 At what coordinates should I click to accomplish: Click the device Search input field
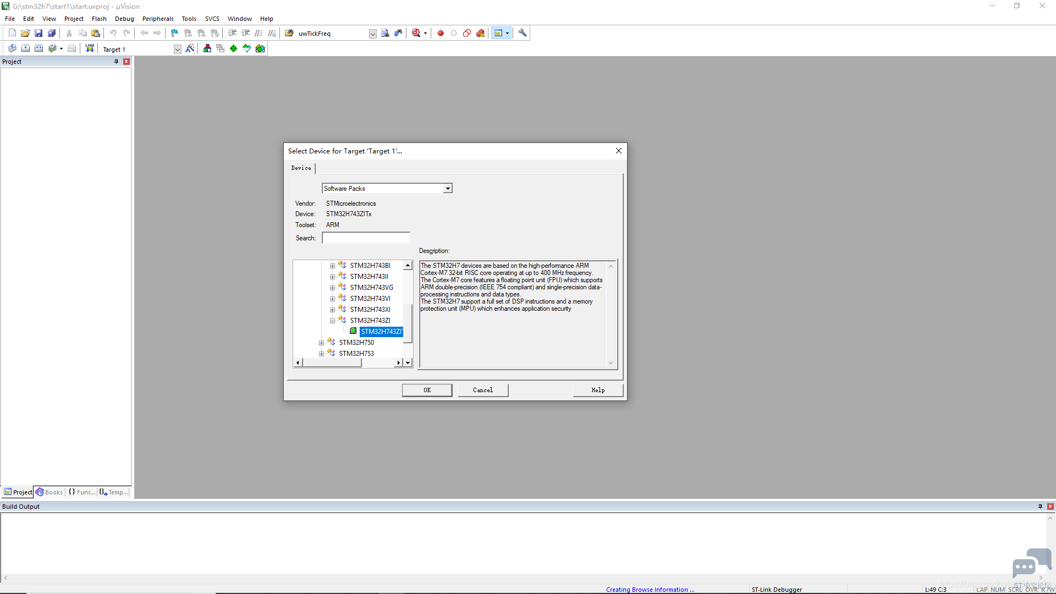[x=366, y=238]
